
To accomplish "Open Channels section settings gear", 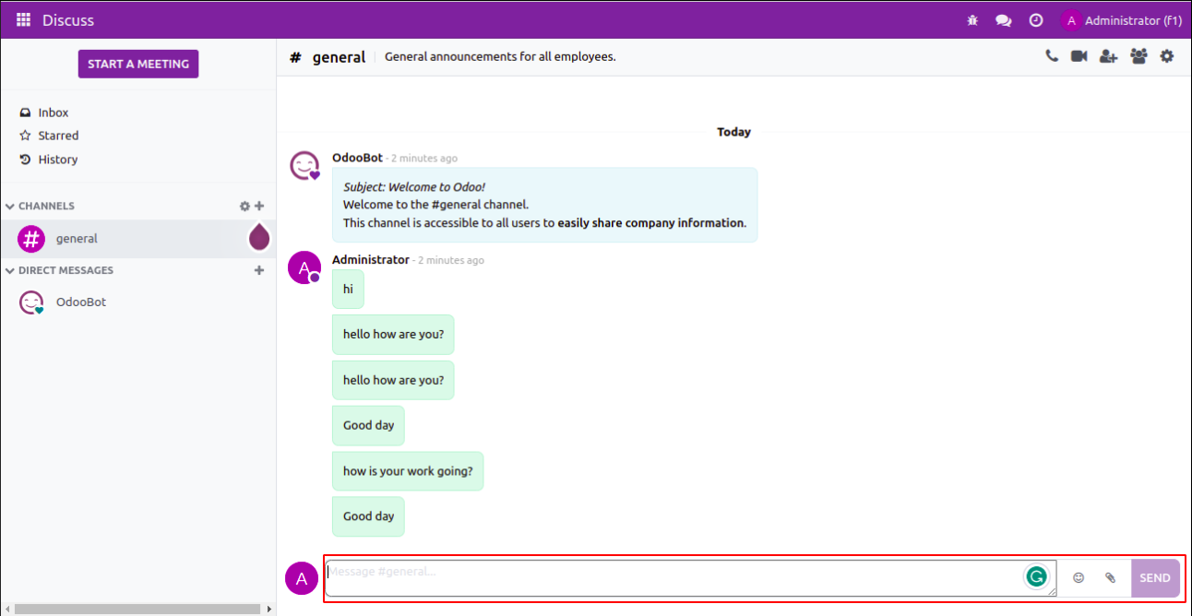I will point(244,207).
